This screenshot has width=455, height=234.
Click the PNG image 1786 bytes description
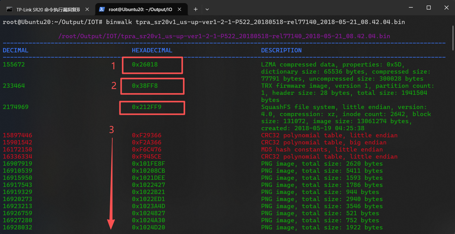(x=322, y=185)
